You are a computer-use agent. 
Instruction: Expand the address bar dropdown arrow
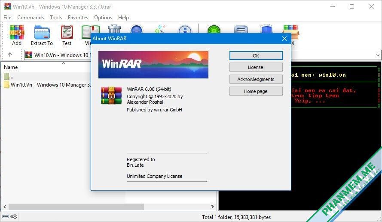[377, 55]
